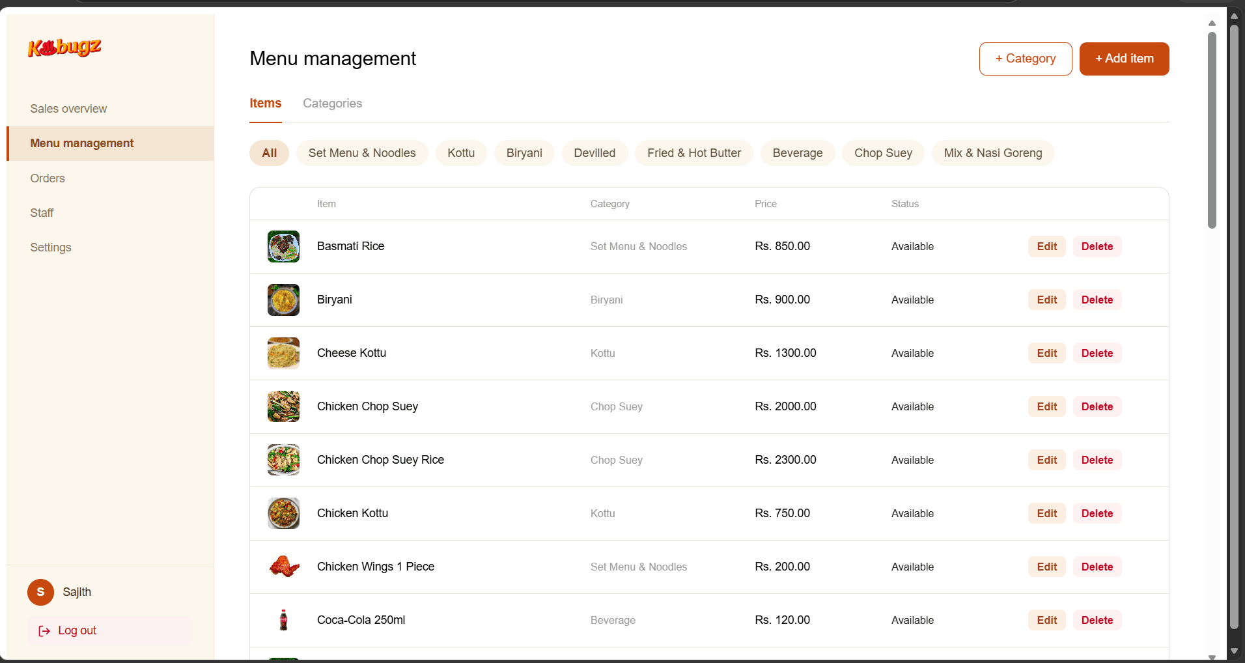Open the Basmati Rice thumbnail image
This screenshot has height=663, width=1245.
point(283,246)
